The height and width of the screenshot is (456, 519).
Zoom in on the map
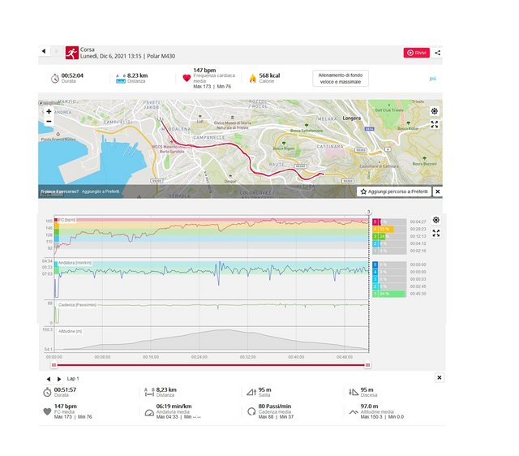coord(49,112)
